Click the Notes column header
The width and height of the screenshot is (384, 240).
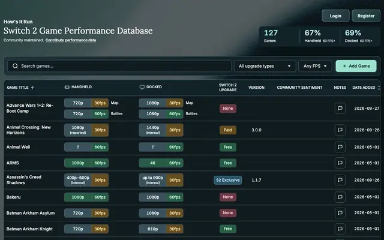click(340, 88)
